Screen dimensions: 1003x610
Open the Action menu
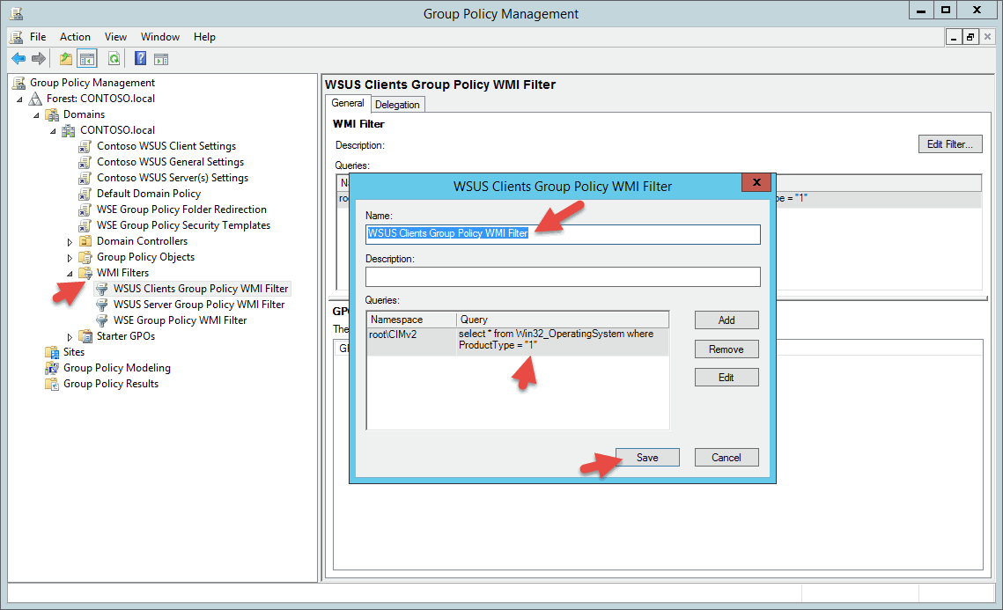(x=75, y=37)
